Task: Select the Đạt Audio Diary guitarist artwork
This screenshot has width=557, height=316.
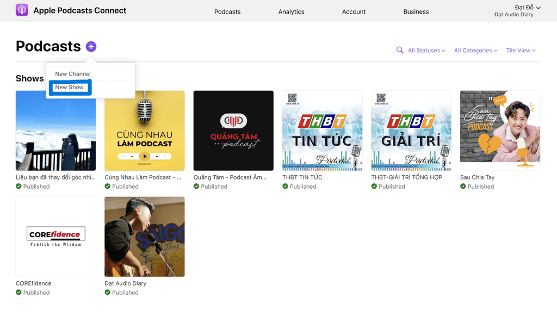Action: [x=145, y=237]
